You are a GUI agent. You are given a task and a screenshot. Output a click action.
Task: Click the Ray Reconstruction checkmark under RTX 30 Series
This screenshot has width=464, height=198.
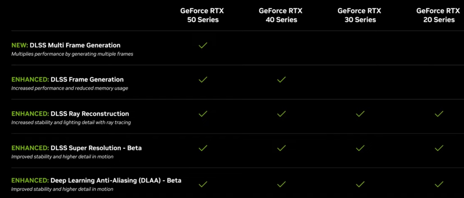point(360,114)
